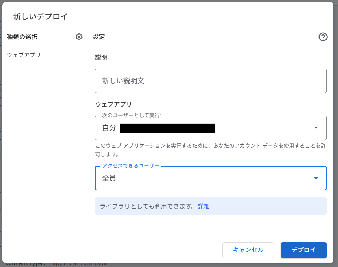Viewport: 338px width, 267px height.
Task: Click the 新しいデプロイ dialog title
Action: tap(40, 17)
